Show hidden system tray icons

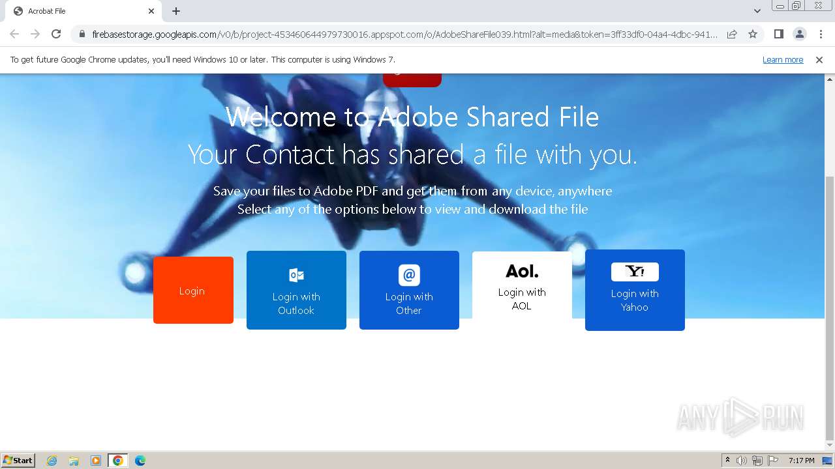coord(727,461)
